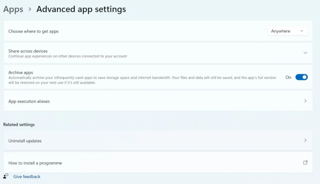Click the Uninstall updates arrow icon

pyautogui.click(x=305, y=140)
